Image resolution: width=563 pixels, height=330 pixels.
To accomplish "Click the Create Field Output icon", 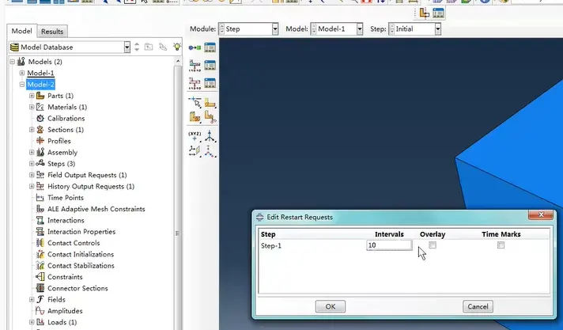I will click(195, 66).
